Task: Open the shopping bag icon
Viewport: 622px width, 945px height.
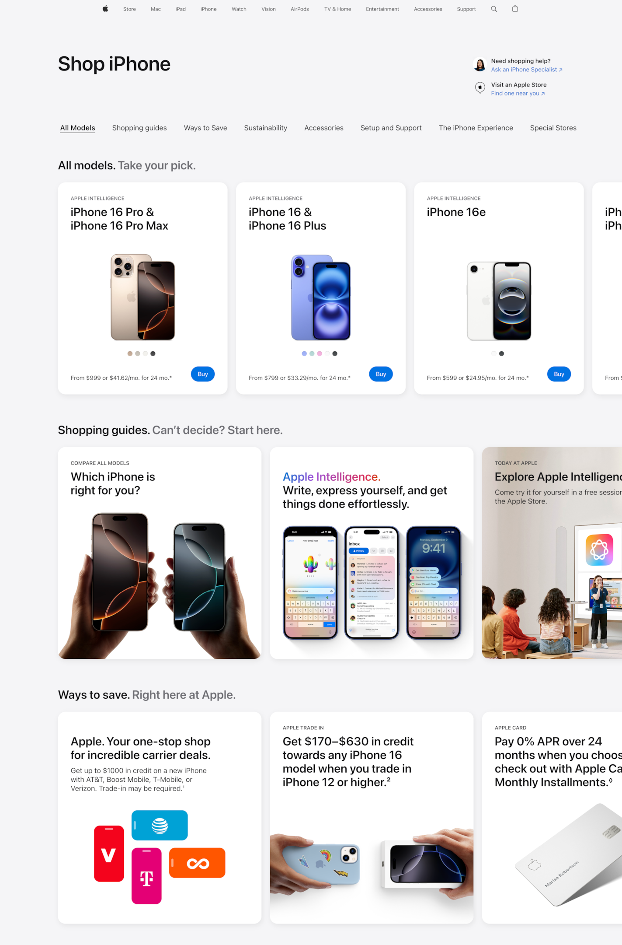Action: (515, 9)
